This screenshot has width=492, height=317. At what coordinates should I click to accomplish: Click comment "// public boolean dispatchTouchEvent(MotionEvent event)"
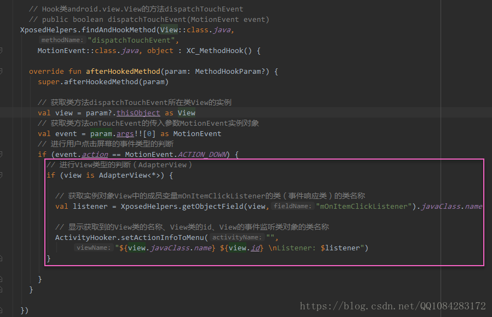pos(149,20)
